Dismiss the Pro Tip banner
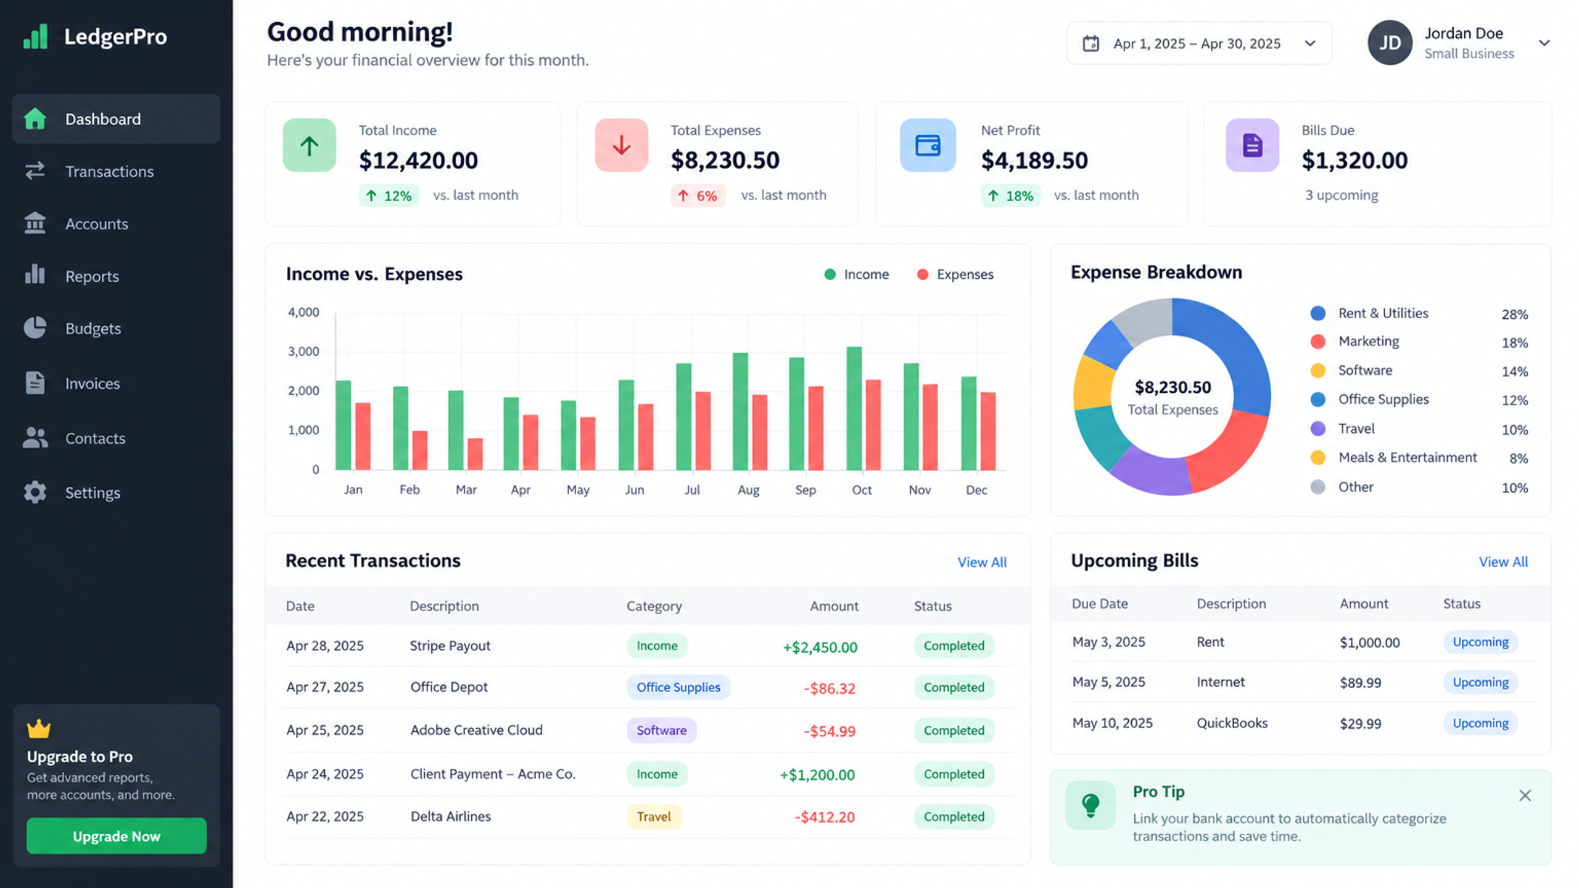 tap(1525, 795)
